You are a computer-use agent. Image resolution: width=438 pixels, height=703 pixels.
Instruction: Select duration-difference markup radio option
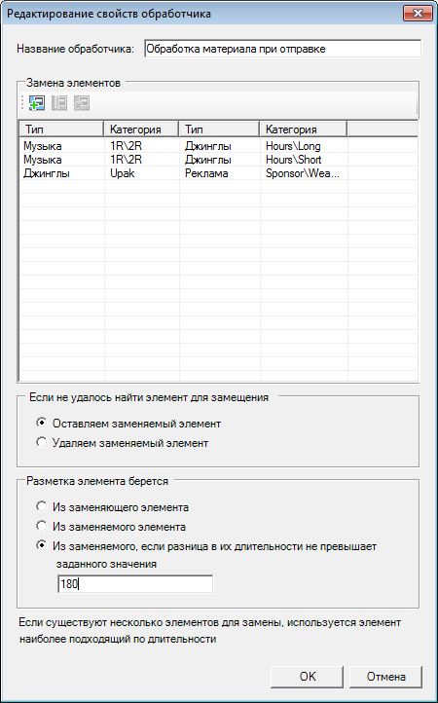(41, 545)
